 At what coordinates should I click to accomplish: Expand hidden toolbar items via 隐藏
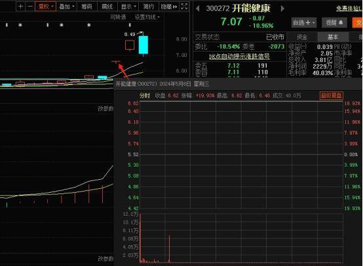click(x=169, y=7)
